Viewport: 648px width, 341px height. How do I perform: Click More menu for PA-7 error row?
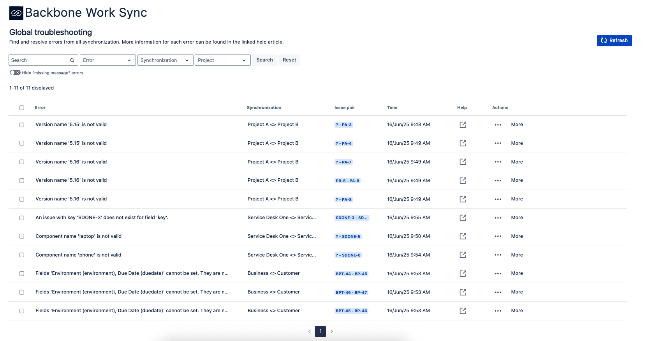[x=517, y=162]
